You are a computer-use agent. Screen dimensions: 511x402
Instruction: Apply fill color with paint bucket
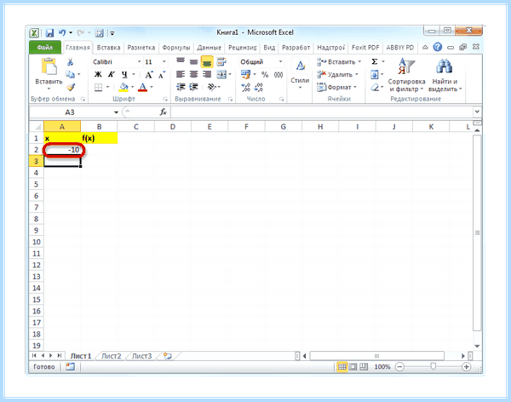123,87
